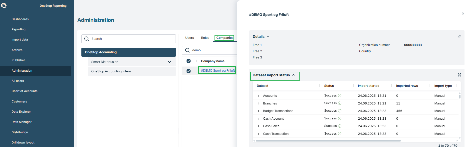Toggle the select-all Company name checkbox
This screenshot has width=469, height=147.
189,61
